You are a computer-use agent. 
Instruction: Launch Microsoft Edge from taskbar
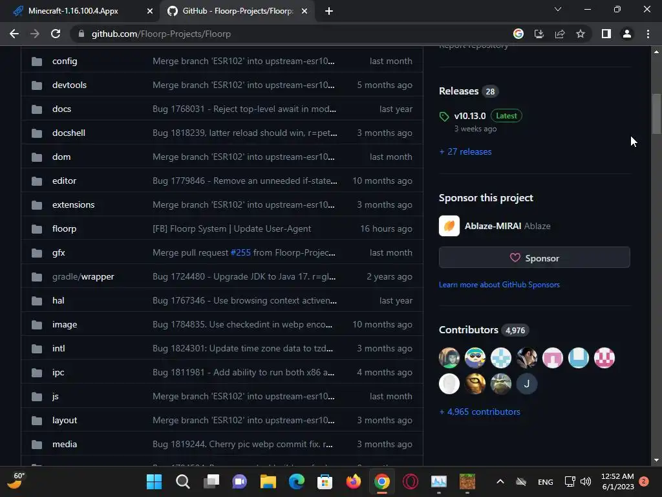pyautogui.click(x=296, y=481)
